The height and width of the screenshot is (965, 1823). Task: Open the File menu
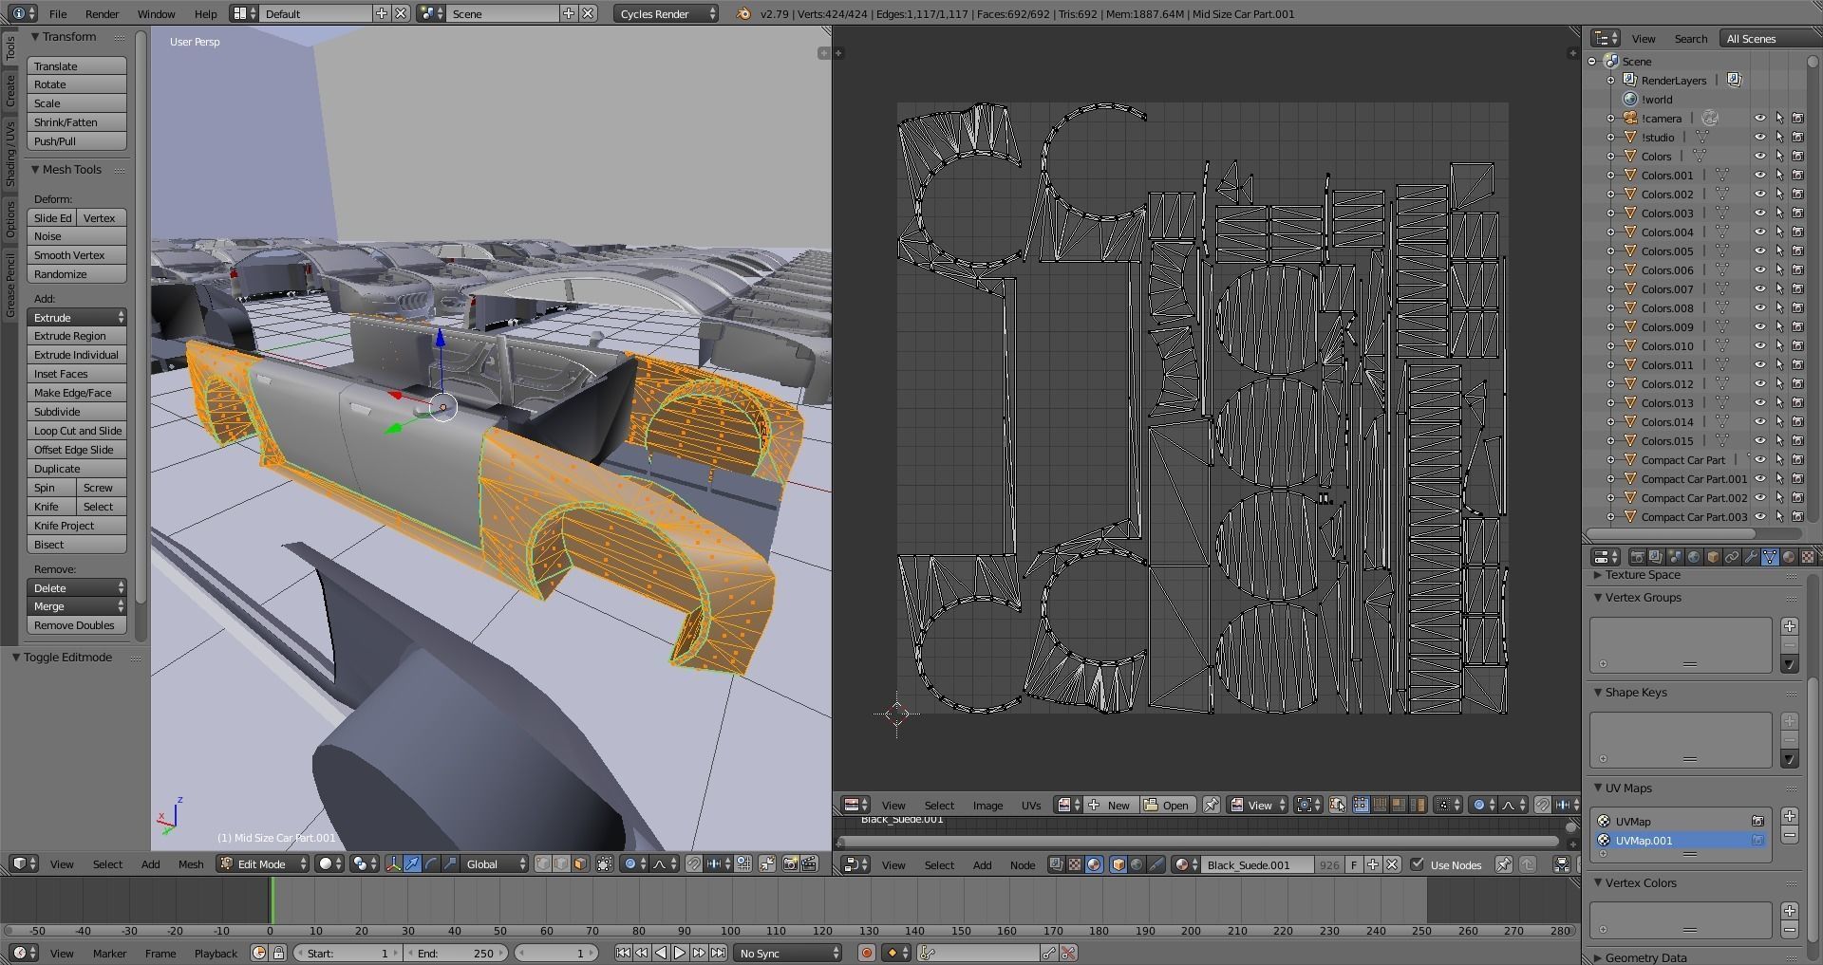coord(58,14)
